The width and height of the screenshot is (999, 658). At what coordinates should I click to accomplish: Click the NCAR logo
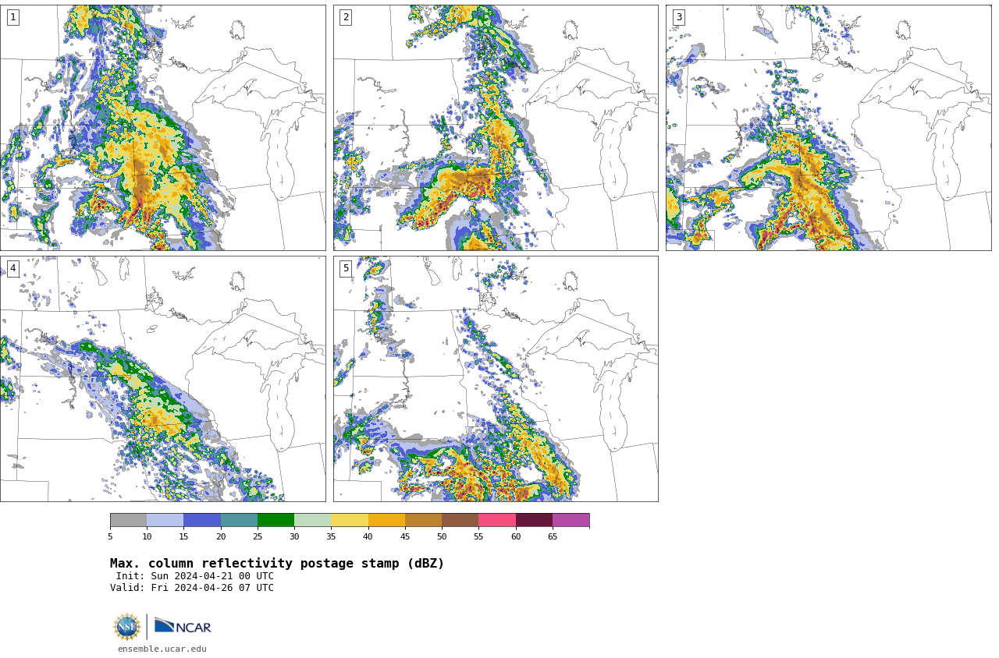click(x=183, y=626)
